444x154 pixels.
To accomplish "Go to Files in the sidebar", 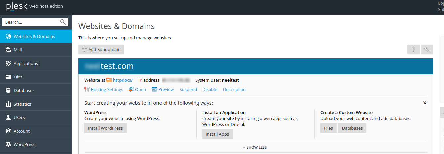I will point(18,77).
